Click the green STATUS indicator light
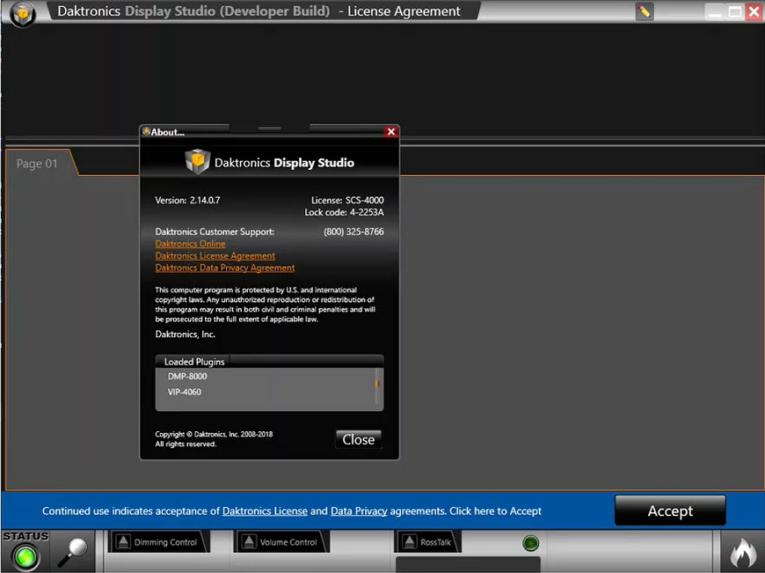This screenshot has height=573, width=765. (x=25, y=555)
